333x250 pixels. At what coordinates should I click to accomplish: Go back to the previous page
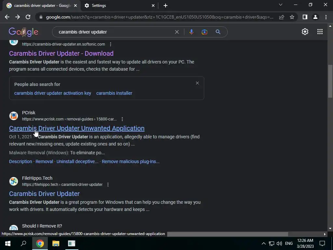point(7,17)
